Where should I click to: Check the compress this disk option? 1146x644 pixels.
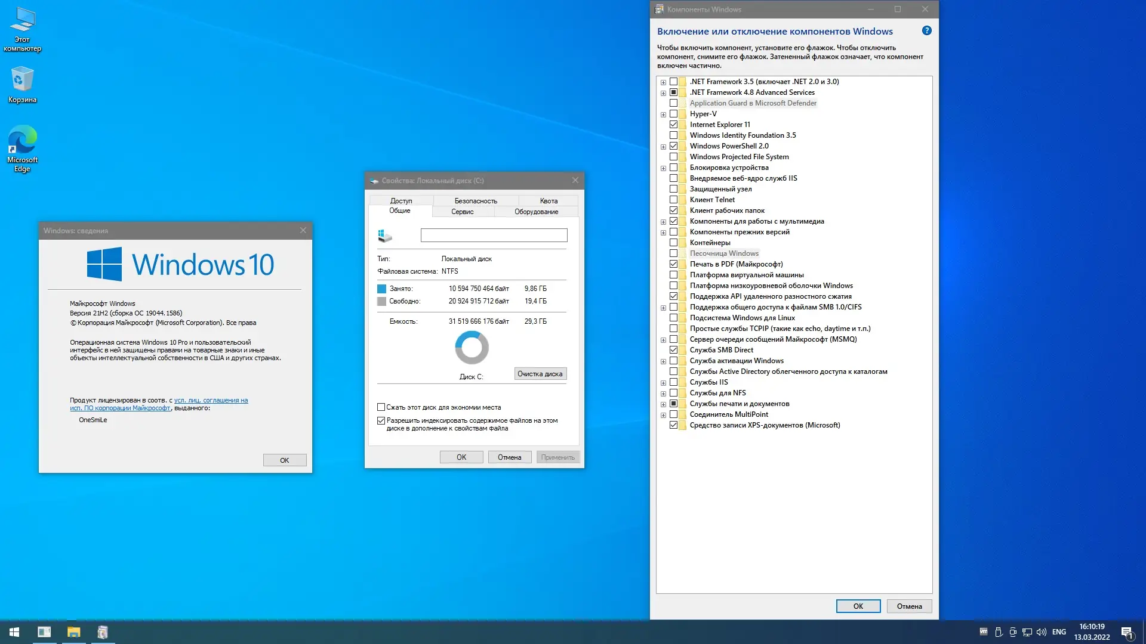(x=381, y=407)
